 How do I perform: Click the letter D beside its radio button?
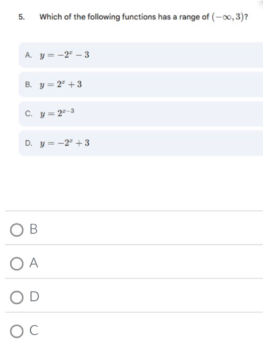34,296
